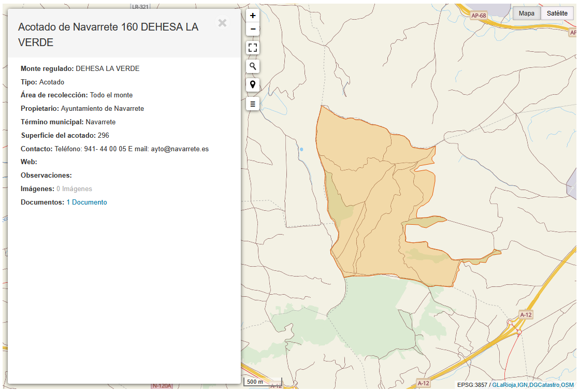Toggle fullscreen map view

pos(253,48)
